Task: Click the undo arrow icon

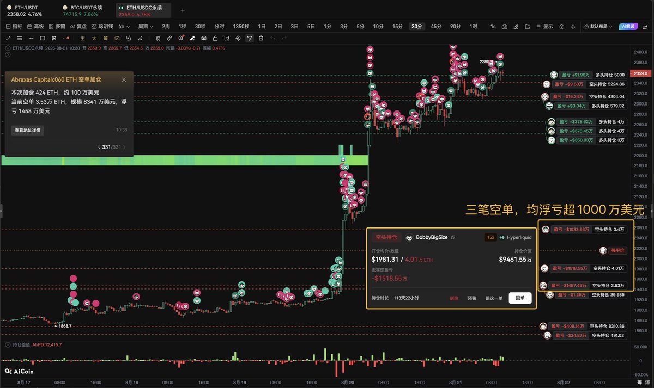Action: click(272, 38)
